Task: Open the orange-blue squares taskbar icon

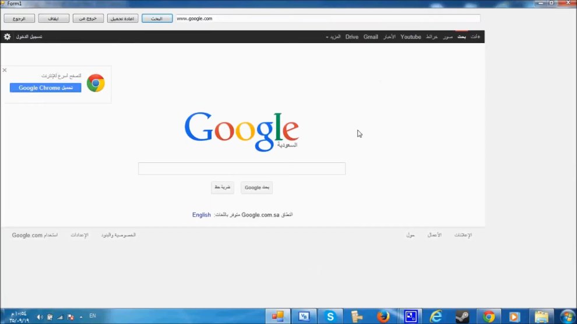Action: coord(278,316)
